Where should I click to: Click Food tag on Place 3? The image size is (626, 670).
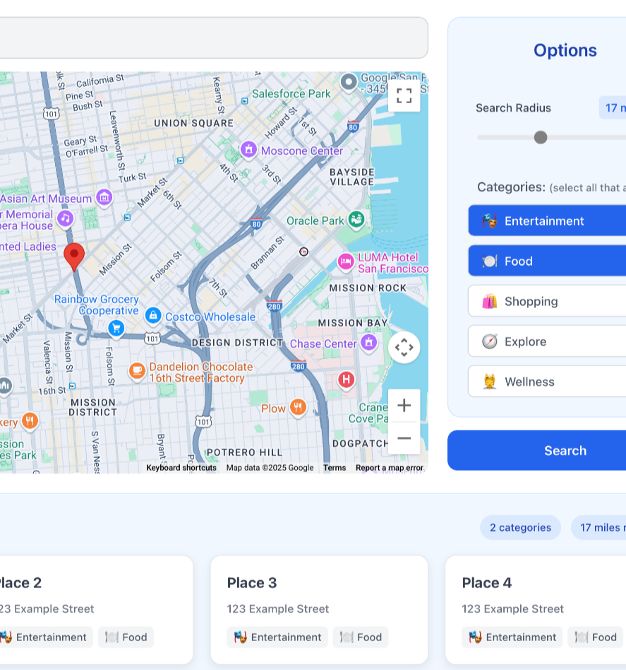click(361, 637)
